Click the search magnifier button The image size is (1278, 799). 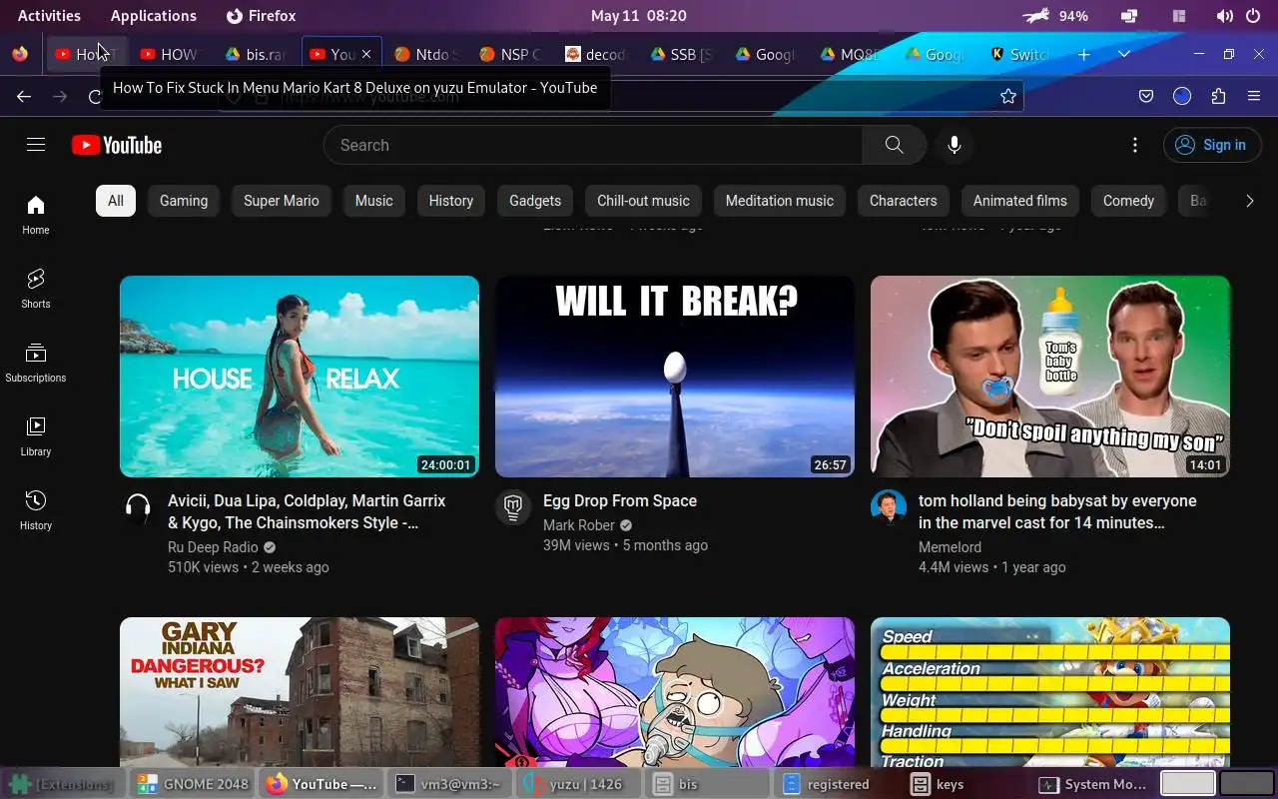tap(894, 145)
